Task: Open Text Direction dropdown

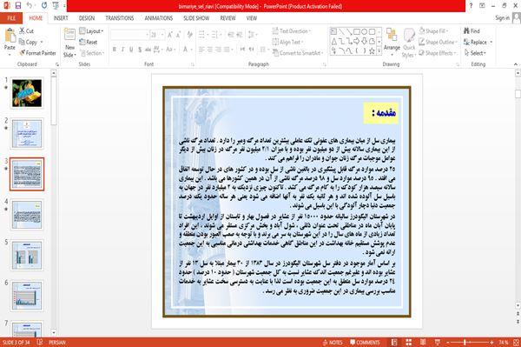Action: tap(292, 31)
